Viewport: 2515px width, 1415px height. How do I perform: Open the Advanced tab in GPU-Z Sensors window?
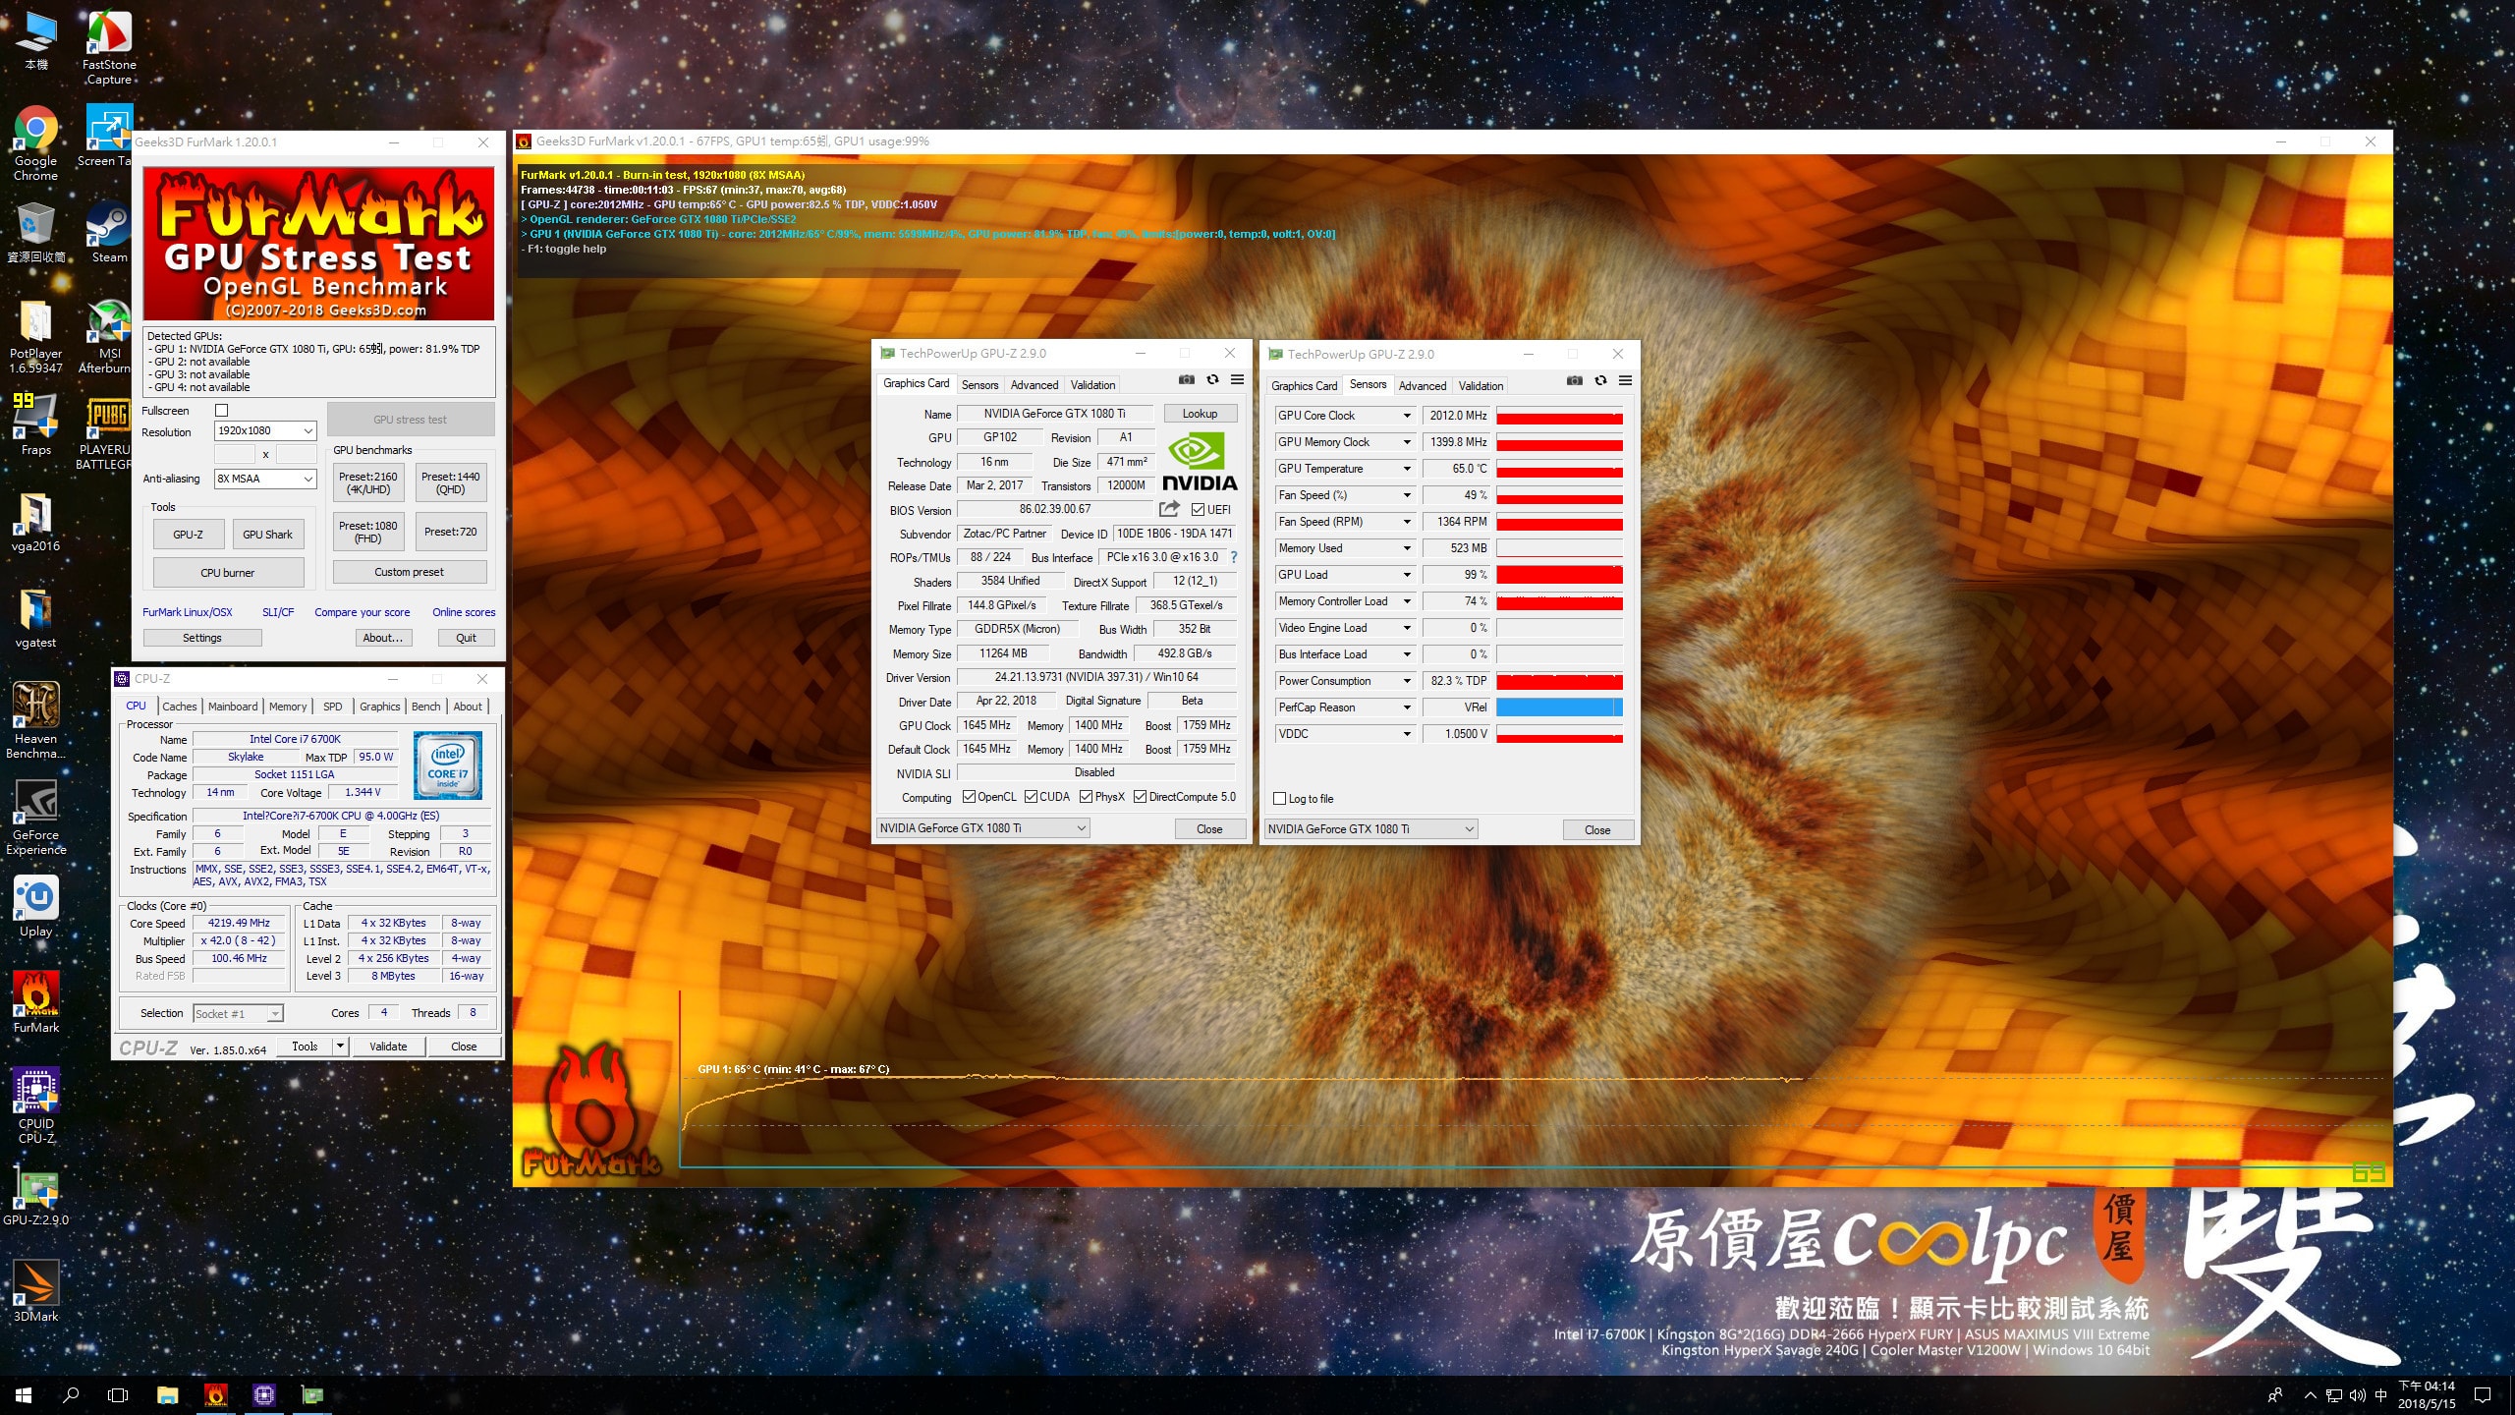[1422, 386]
